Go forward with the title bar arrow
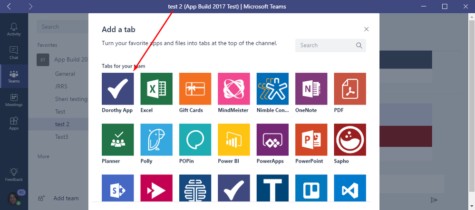475x210 pixels. click(30, 6)
